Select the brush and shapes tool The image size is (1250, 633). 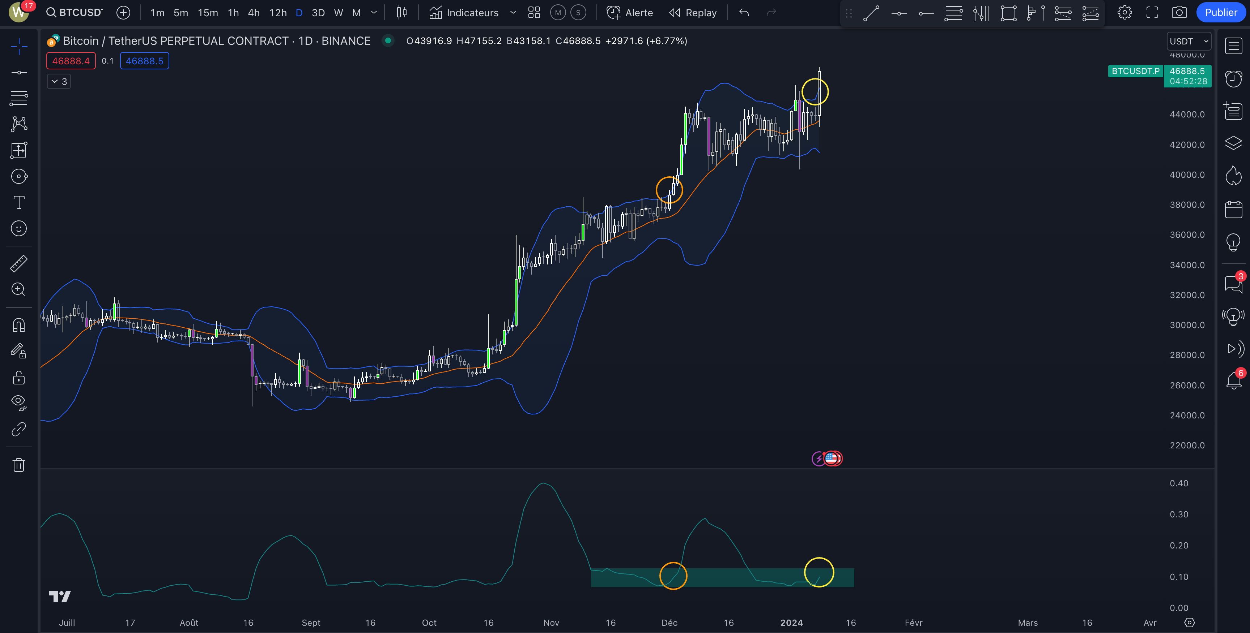click(x=19, y=176)
